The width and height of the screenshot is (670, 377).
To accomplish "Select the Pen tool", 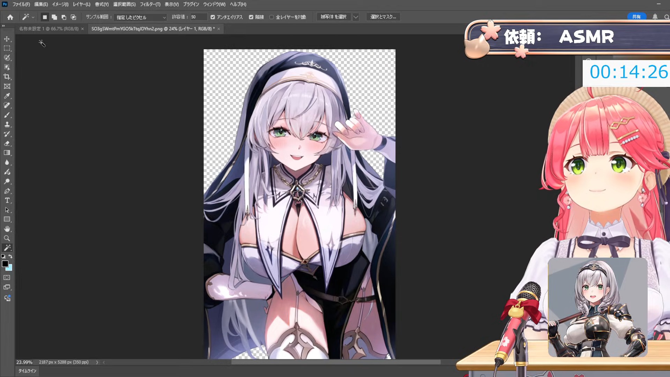I will point(7,191).
